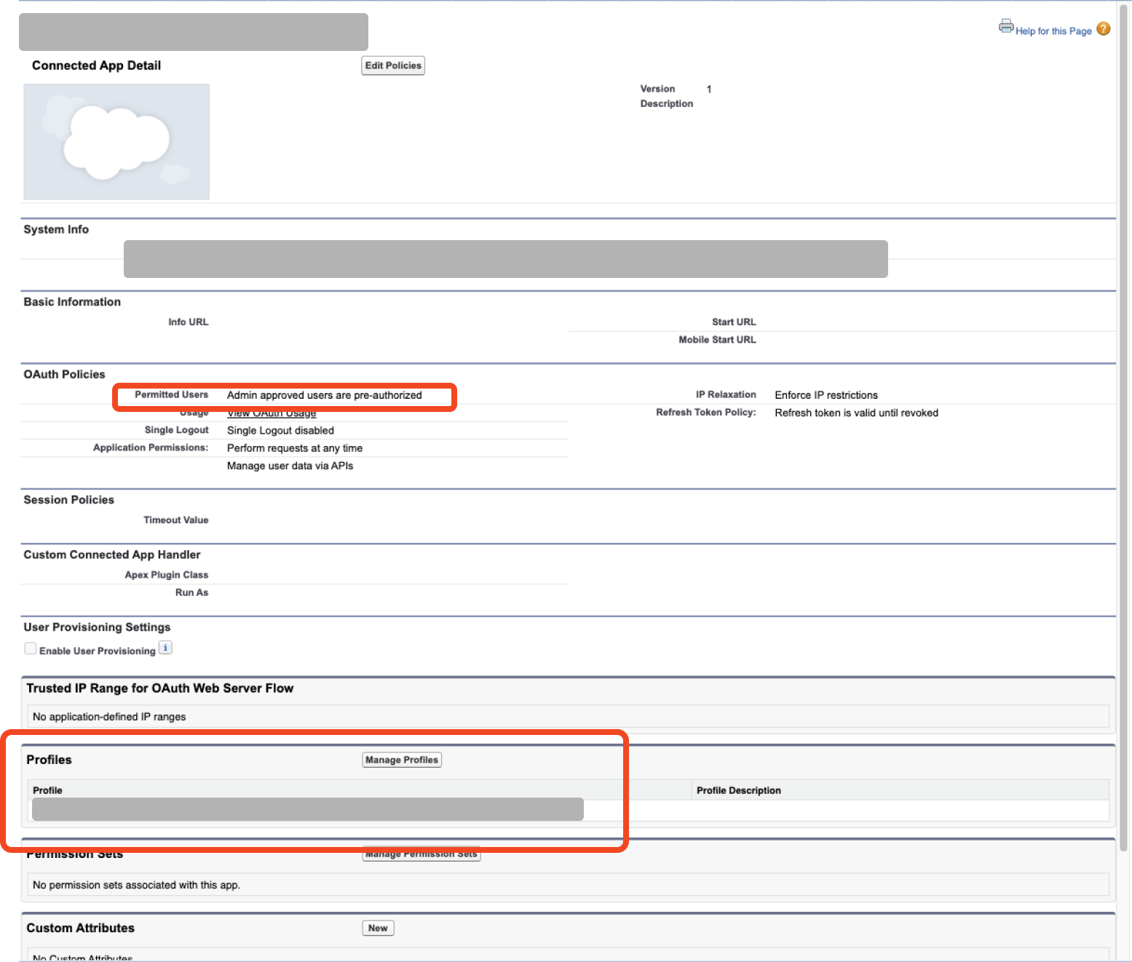The image size is (1132, 962).
Task: Open help via the orange question mark icon
Action: (1103, 29)
